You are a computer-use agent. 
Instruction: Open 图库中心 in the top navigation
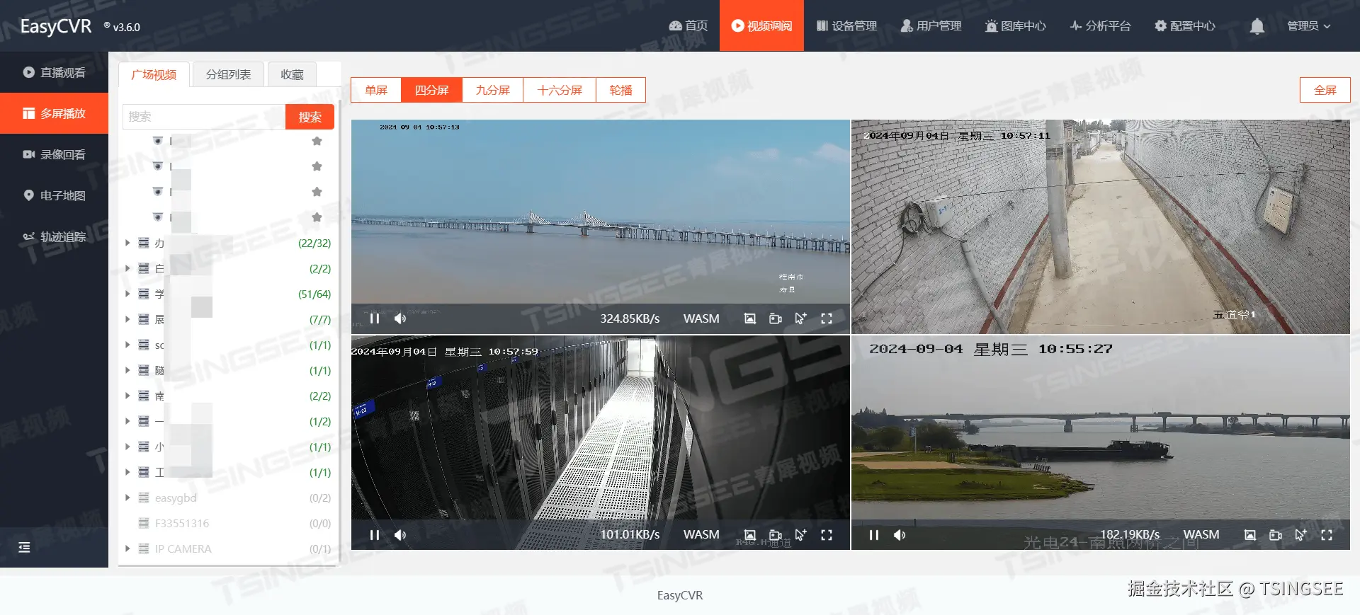(x=1015, y=25)
